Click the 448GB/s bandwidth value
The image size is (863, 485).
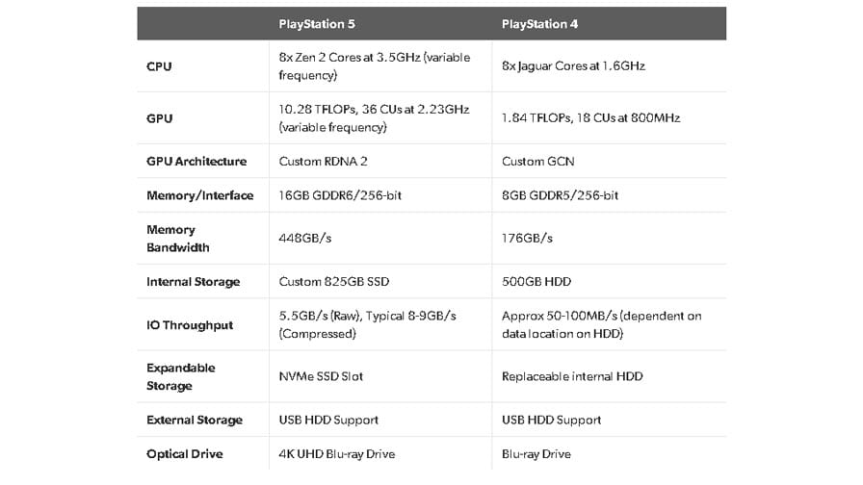coord(305,238)
